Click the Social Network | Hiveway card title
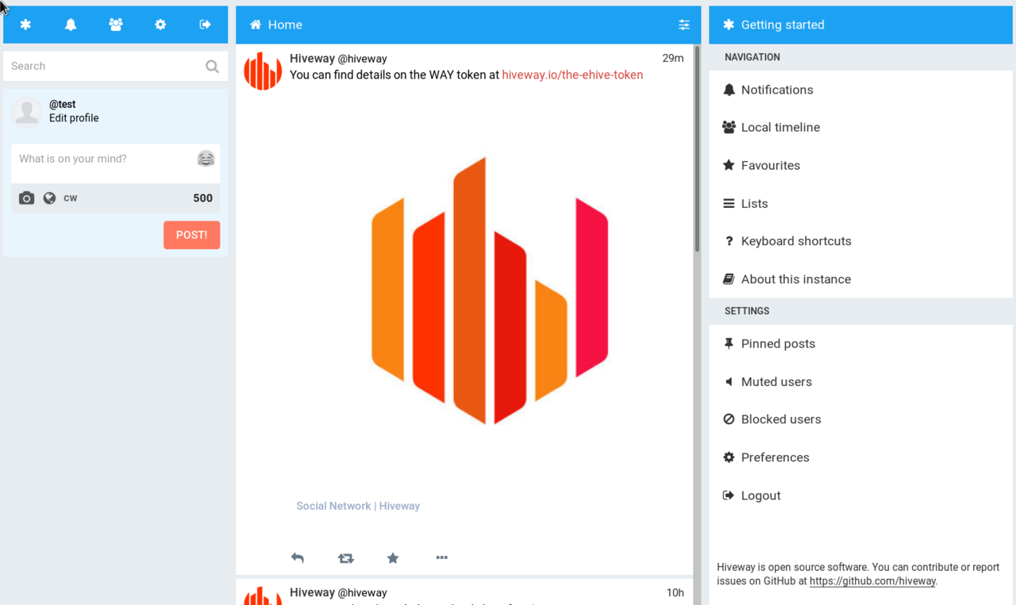Screen dimensions: 1016x605 pyautogui.click(x=358, y=506)
